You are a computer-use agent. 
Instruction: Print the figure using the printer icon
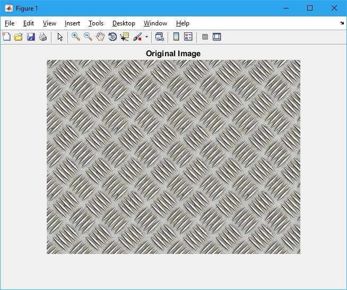pyautogui.click(x=43, y=37)
